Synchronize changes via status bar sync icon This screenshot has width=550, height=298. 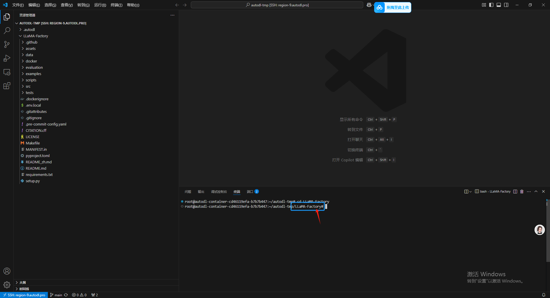(x=66, y=295)
